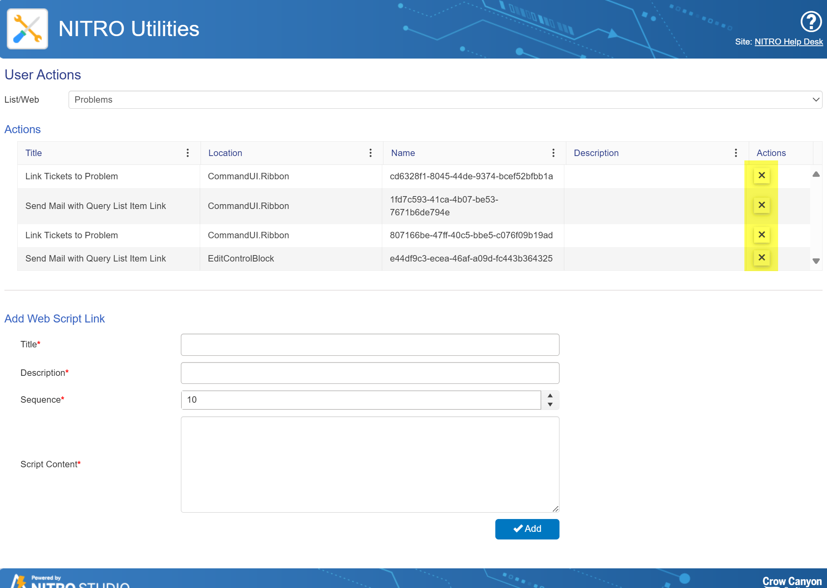Follow the NITRO Help Desk site link
827x588 pixels.
click(x=788, y=42)
